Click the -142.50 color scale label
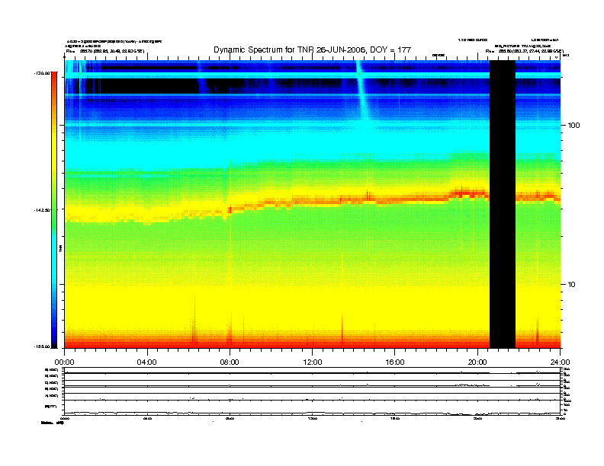The width and height of the screenshot is (604, 466). point(43,210)
